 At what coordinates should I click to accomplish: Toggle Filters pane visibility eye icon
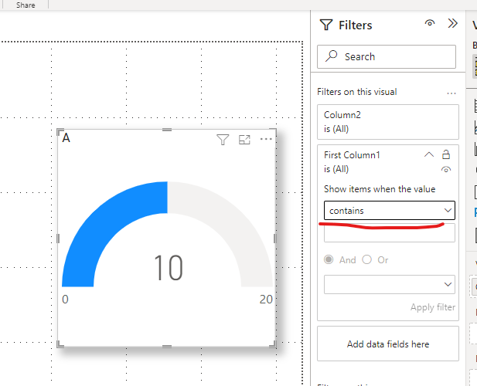tap(430, 23)
